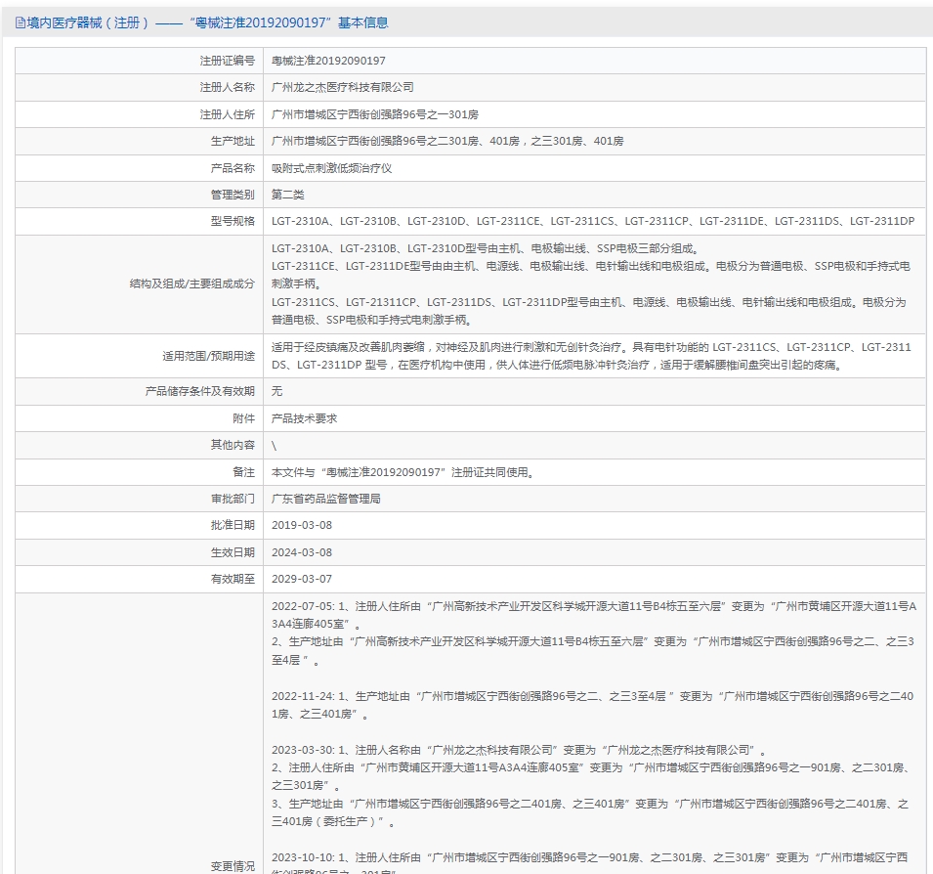
Task: Click certificate number value 粤械注准20192090197 in table
Action: click(x=328, y=61)
